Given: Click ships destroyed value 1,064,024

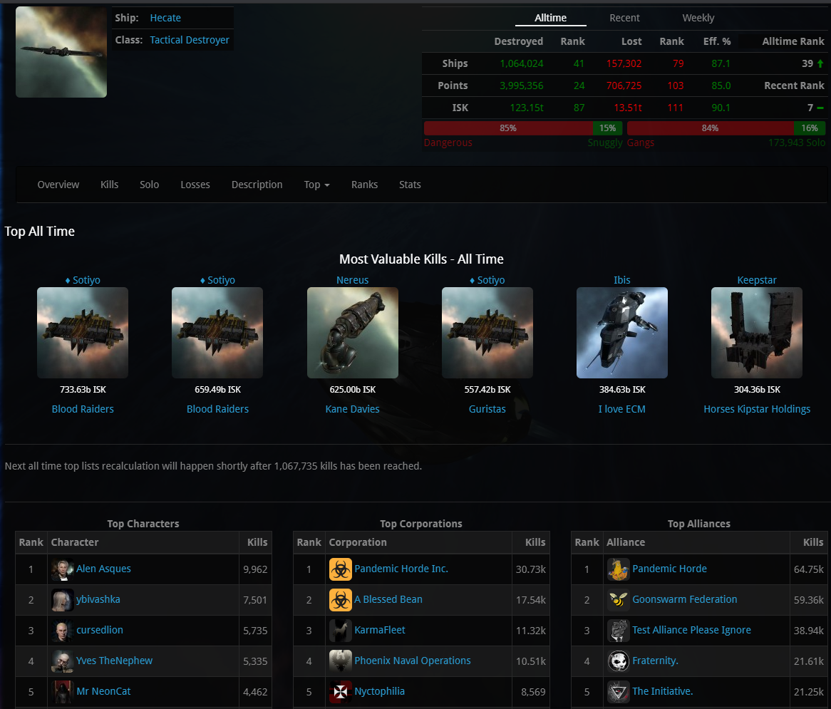Looking at the screenshot, I should [522, 63].
